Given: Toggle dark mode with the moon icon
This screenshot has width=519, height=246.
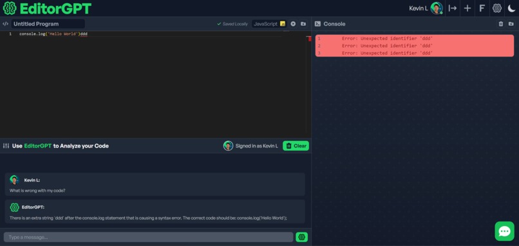Looking at the screenshot, I should [x=512, y=8].
